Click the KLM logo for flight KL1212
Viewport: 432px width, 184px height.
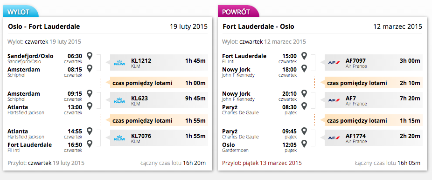119,63
